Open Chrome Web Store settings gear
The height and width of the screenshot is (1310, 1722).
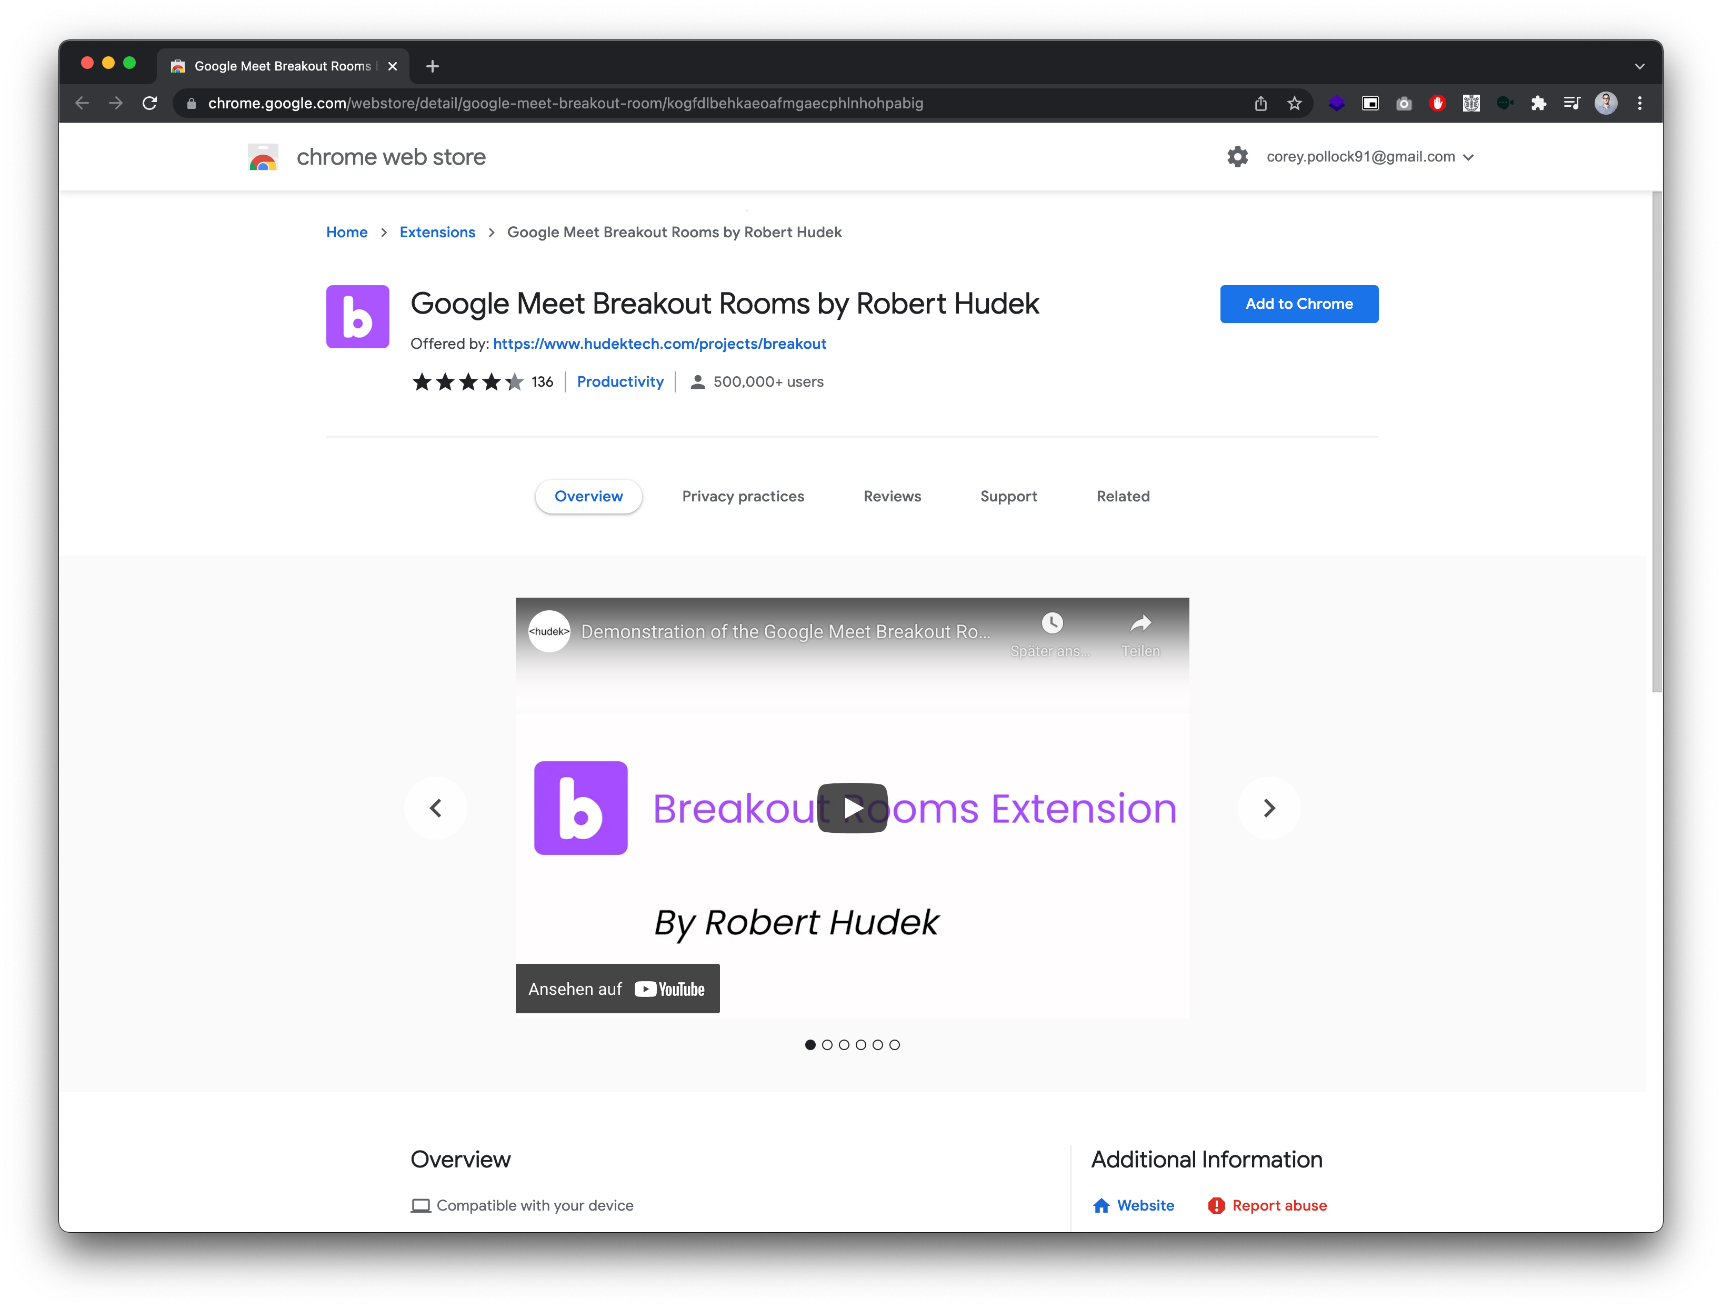coord(1238,157)
